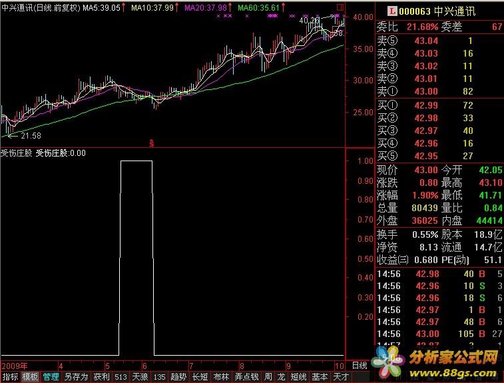The height and width of the screenshot is (383, 504).
Task: Switch to the 趋势 template
Action: 178,376
